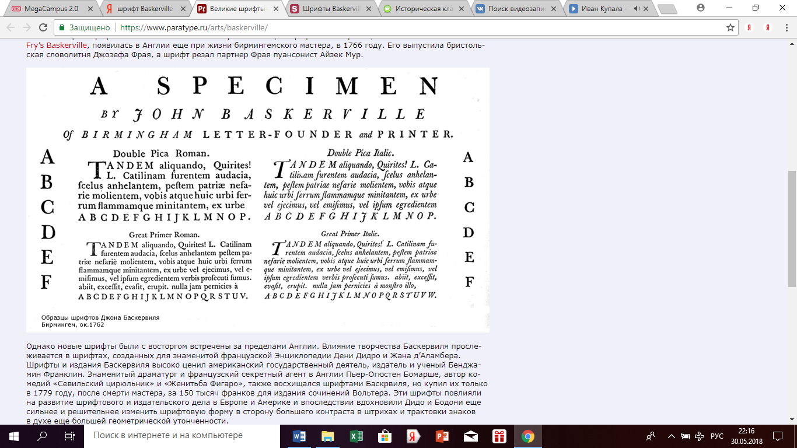Change the РУС input language
The height and width of the screenshot is (448, 797).
click(x=716, y=436)
